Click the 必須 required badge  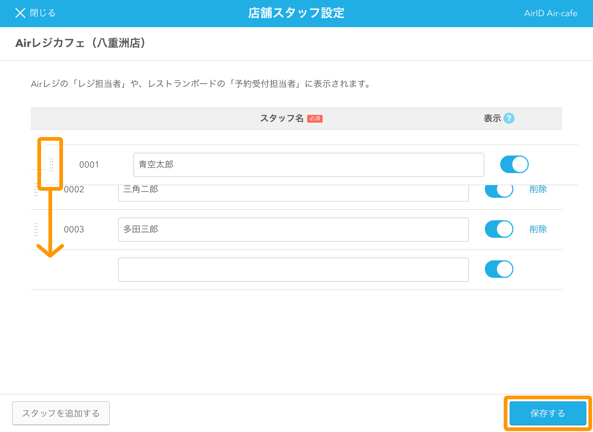pos(315,118)
